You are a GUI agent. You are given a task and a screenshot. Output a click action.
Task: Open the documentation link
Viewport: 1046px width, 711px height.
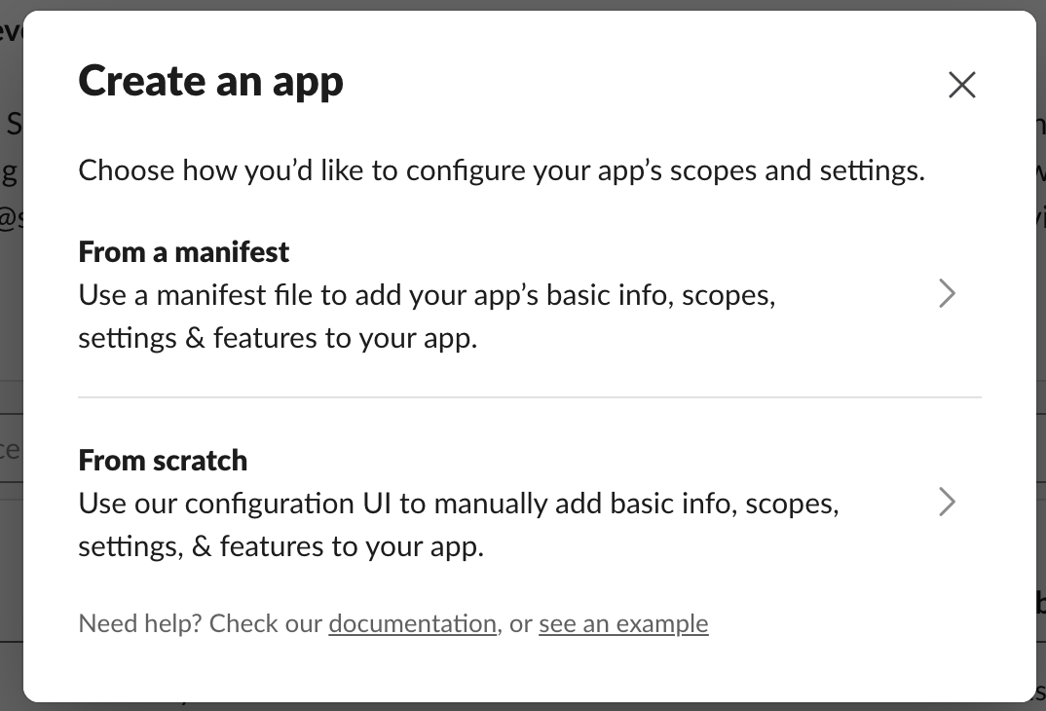tap(412, 623)
